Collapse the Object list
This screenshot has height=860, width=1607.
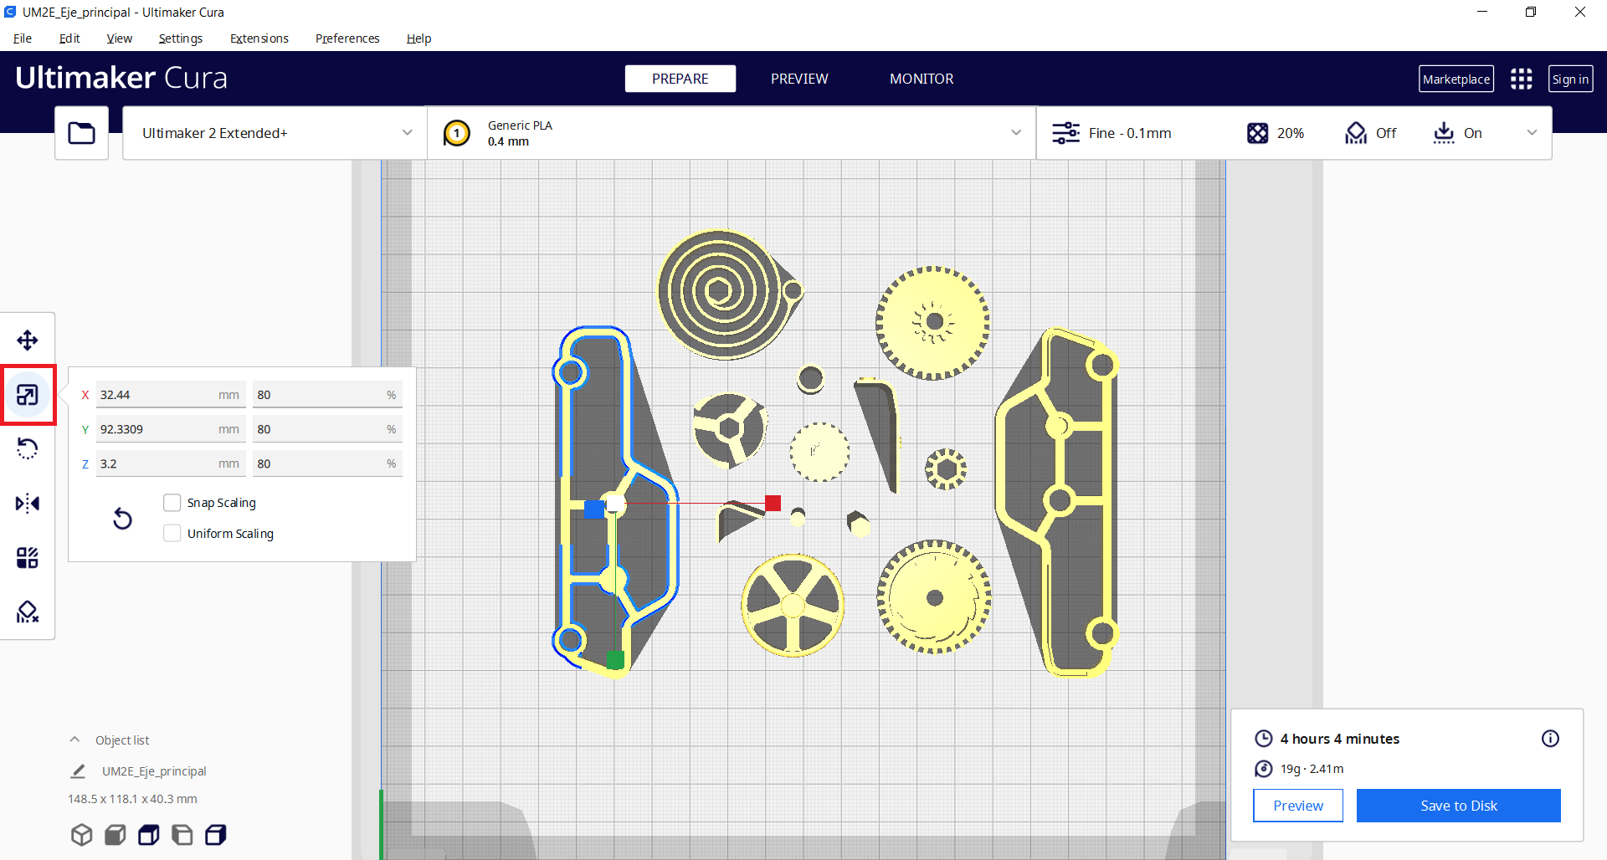click(75, 740)
